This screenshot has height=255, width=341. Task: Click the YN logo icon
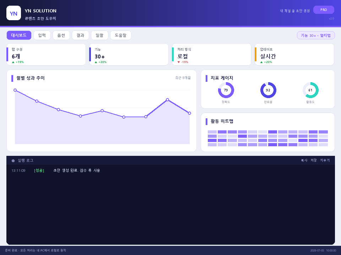pyautogui.click(x=14, y=13)
